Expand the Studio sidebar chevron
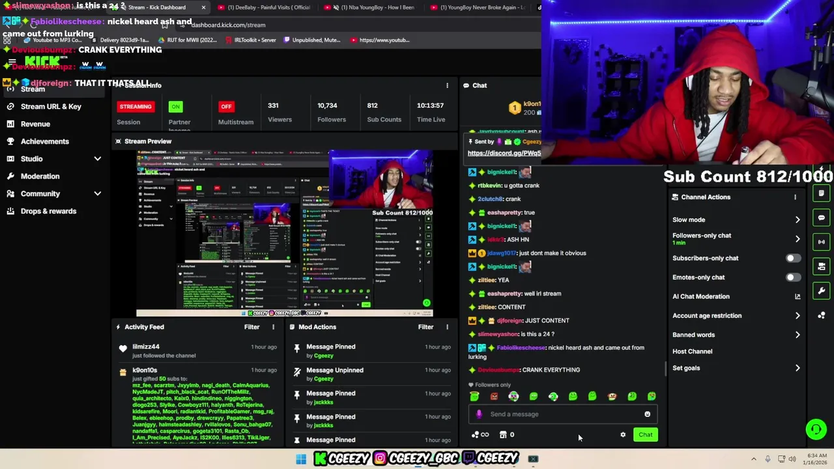The height and width of the screenshot is (469, 834). point(98,159)
